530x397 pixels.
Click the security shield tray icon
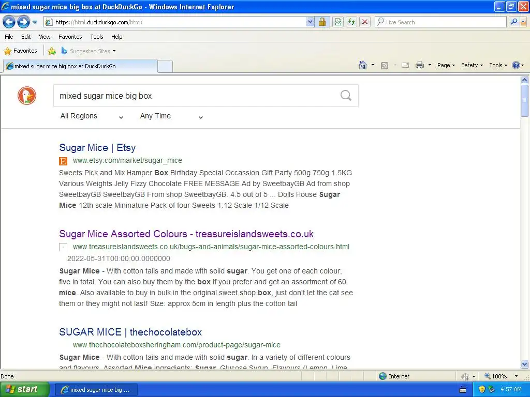(482, 390)
